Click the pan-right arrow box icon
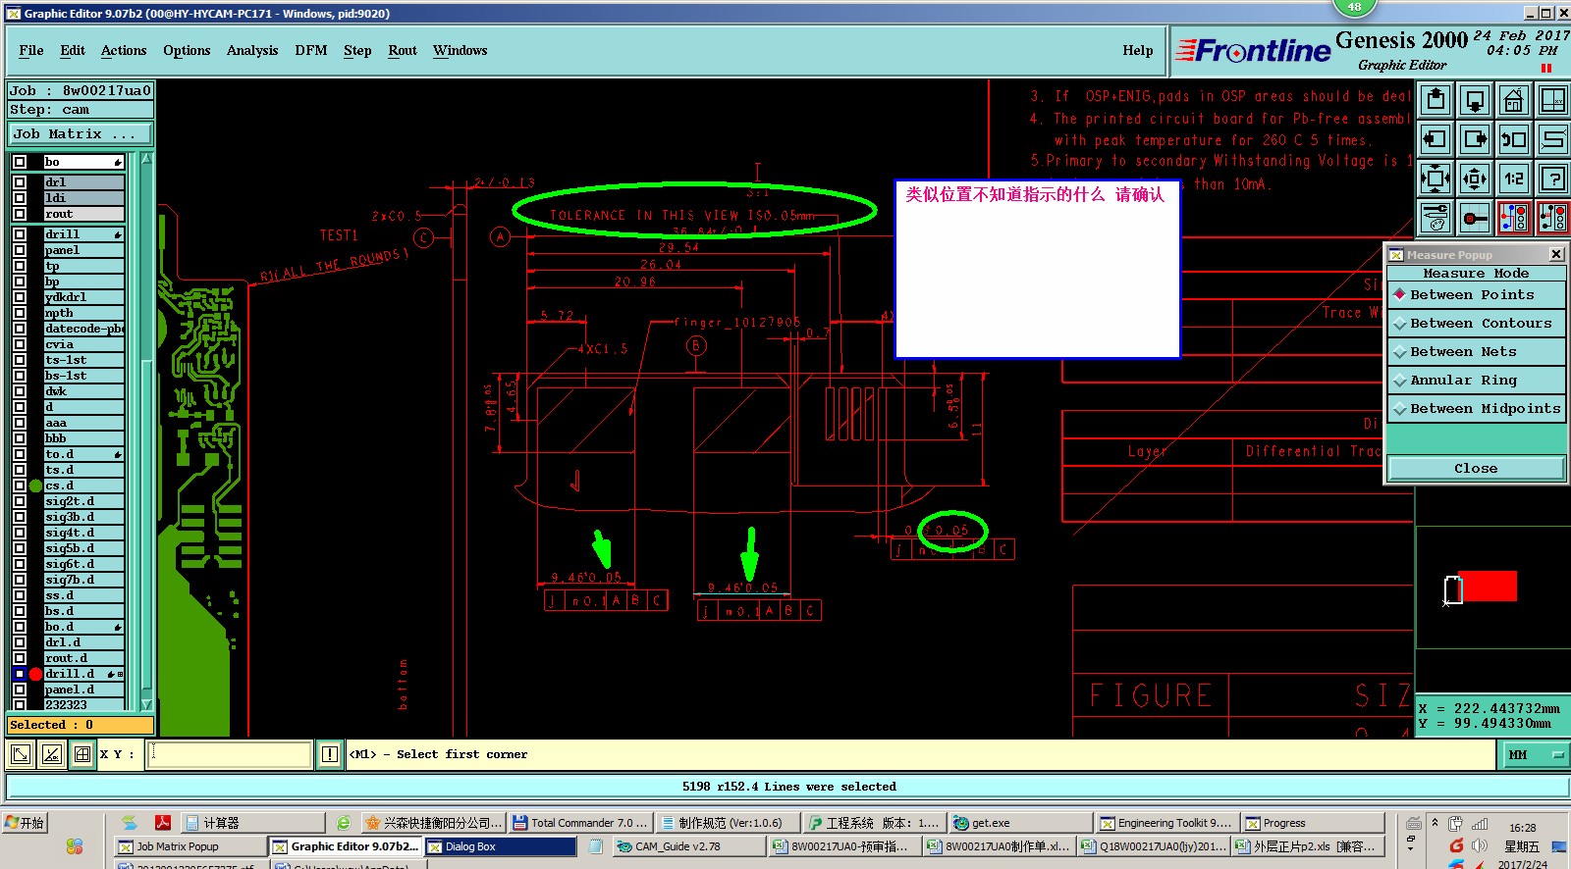Screen dimensions: 1571x869 click(x=1475, y=139)
